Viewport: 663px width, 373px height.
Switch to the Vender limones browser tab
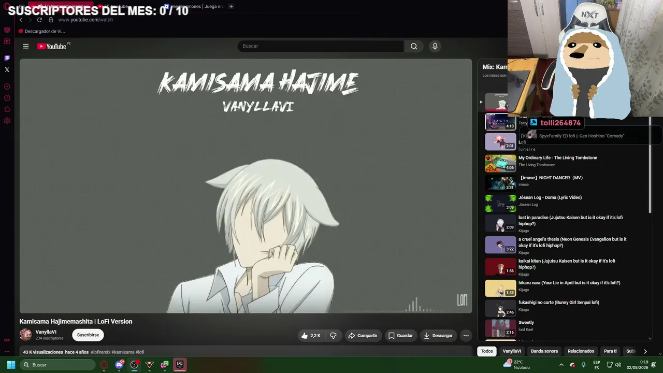[194, 6]
